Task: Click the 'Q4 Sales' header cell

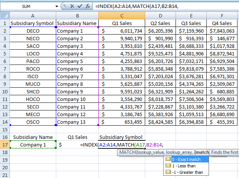Action: (x=222, y=23)
